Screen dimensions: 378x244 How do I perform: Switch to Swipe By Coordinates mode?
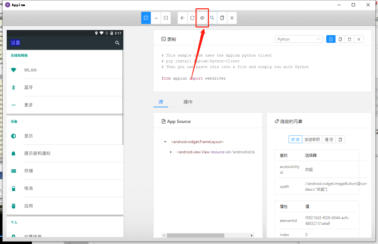pyautogui.click(x=156, y=18)
